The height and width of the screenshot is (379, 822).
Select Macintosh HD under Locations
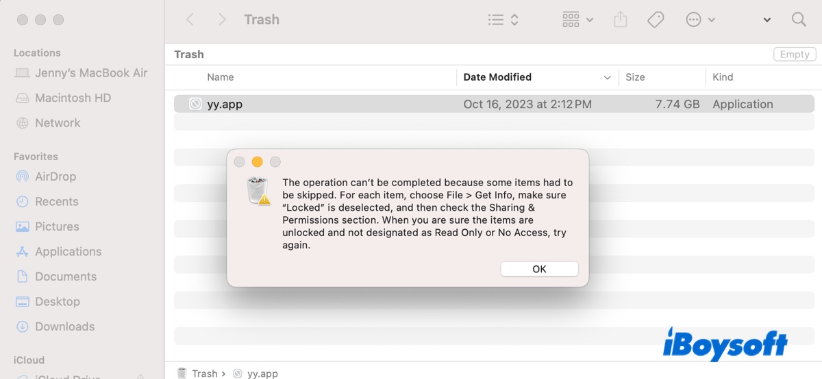pyautogui.click(x=73, y=98)
